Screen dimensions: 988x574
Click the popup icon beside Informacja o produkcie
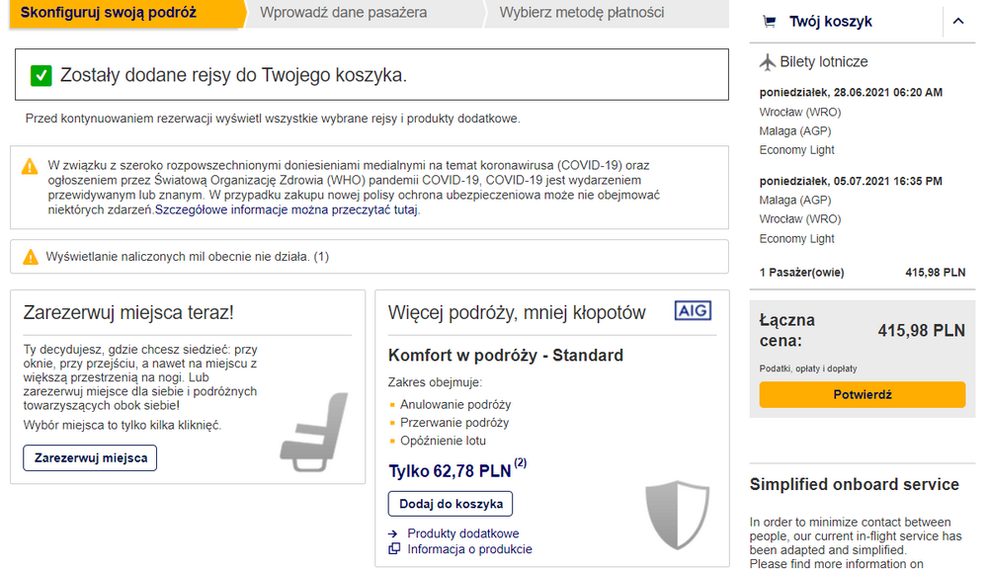coord(394,548)
